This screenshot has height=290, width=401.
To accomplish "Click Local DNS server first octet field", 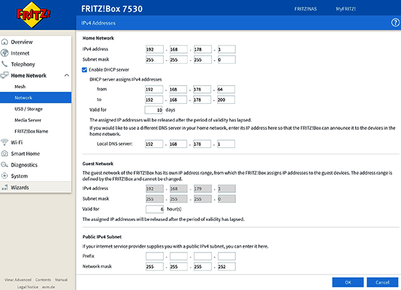I will click(x=154, y=144).
